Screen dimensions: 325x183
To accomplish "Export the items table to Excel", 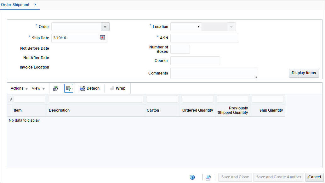I will [56, 88].
